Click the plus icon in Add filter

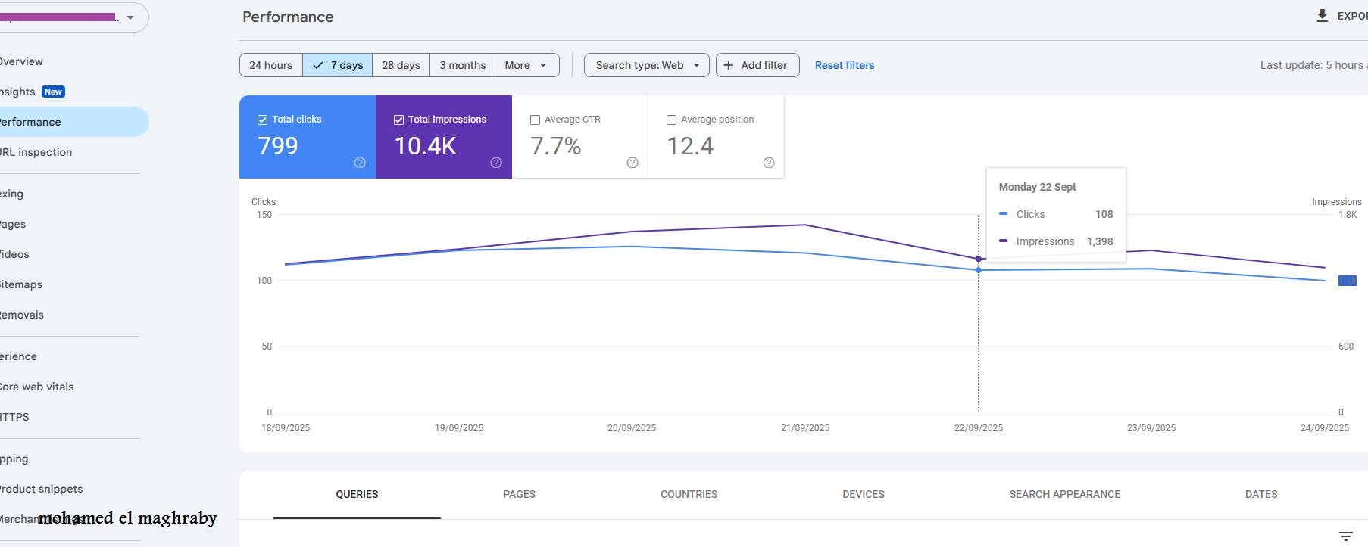(x=728, y=65)
